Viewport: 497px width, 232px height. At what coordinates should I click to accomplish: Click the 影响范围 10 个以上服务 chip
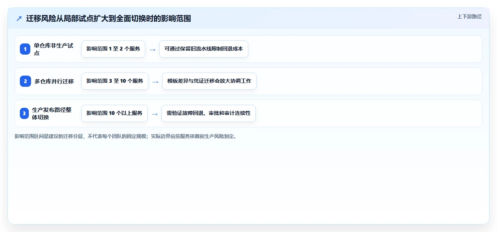click(114, 113)
